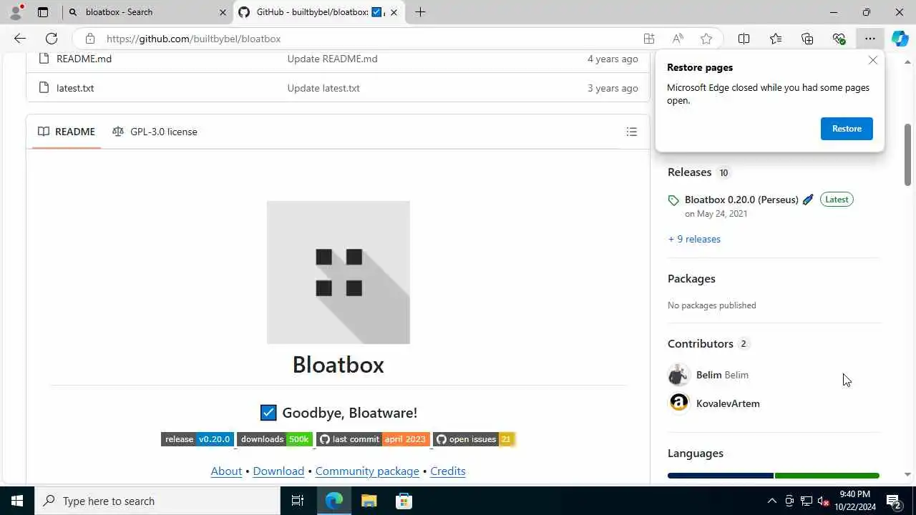Image resolution: width=916 pixels, height=515 pixels.
Task: Turn on Read aloud
Action: click(x=678, y=39)
